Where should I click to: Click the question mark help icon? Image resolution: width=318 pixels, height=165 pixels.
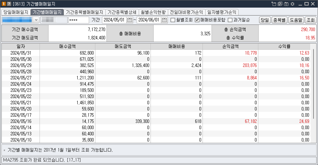[9, 4]
